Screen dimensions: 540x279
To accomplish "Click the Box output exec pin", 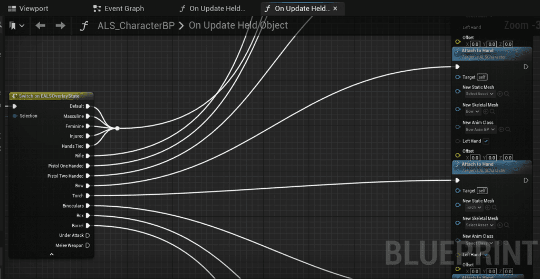I will pyautogui.click(x=88, y=216).
